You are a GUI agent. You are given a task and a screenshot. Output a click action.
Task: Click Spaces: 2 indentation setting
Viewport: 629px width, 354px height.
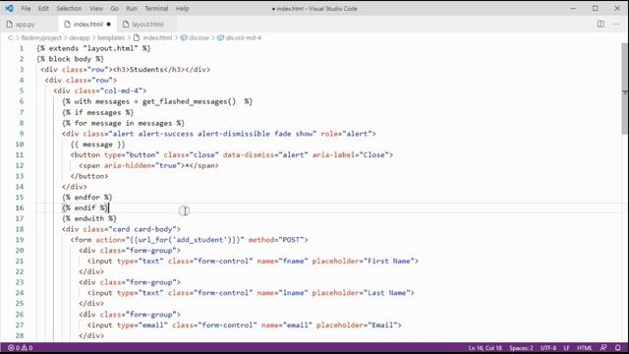[521, 348]
